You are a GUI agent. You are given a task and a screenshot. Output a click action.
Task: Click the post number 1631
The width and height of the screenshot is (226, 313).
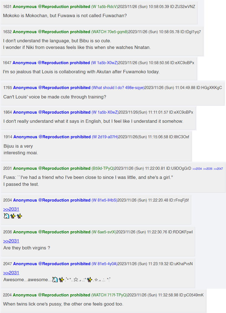7,6
